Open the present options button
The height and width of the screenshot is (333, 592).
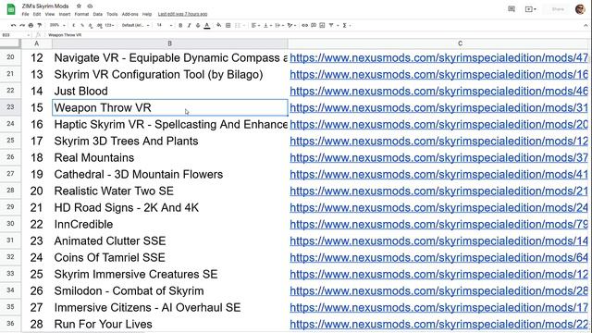(x=530, y=9)
